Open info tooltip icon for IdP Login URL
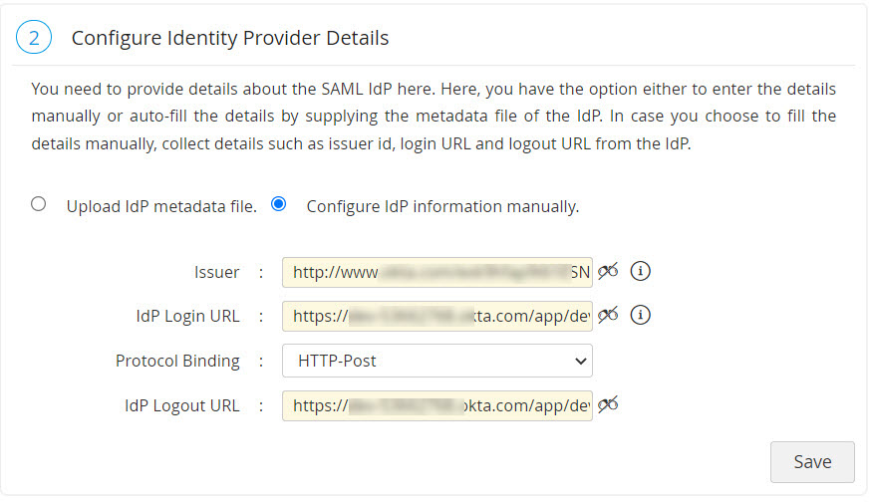 (x=641, y=315)
